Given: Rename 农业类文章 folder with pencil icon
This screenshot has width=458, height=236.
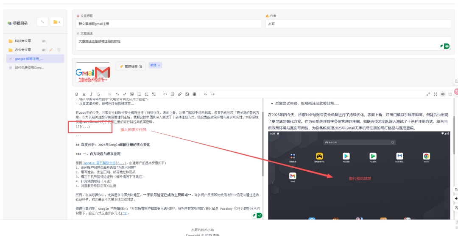Looking at the screenshot, I should [x=51, y=50].
